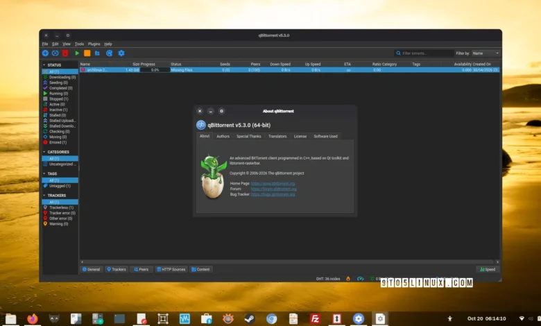Screen dimensions: 541x326
Task: Switch to License tab
Action: point(300,136)
